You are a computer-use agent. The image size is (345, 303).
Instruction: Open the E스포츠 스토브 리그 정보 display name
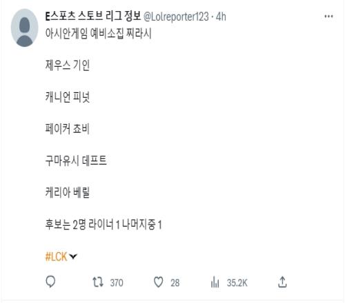coord(93,16)
